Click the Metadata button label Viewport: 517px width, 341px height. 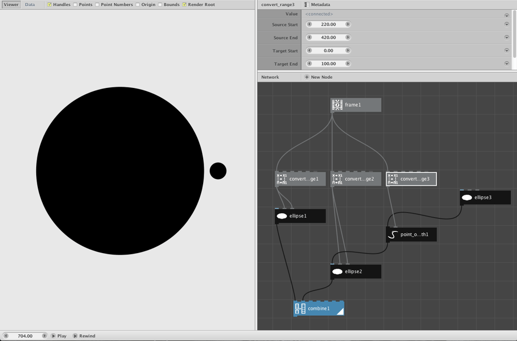[x=321, y=5]
